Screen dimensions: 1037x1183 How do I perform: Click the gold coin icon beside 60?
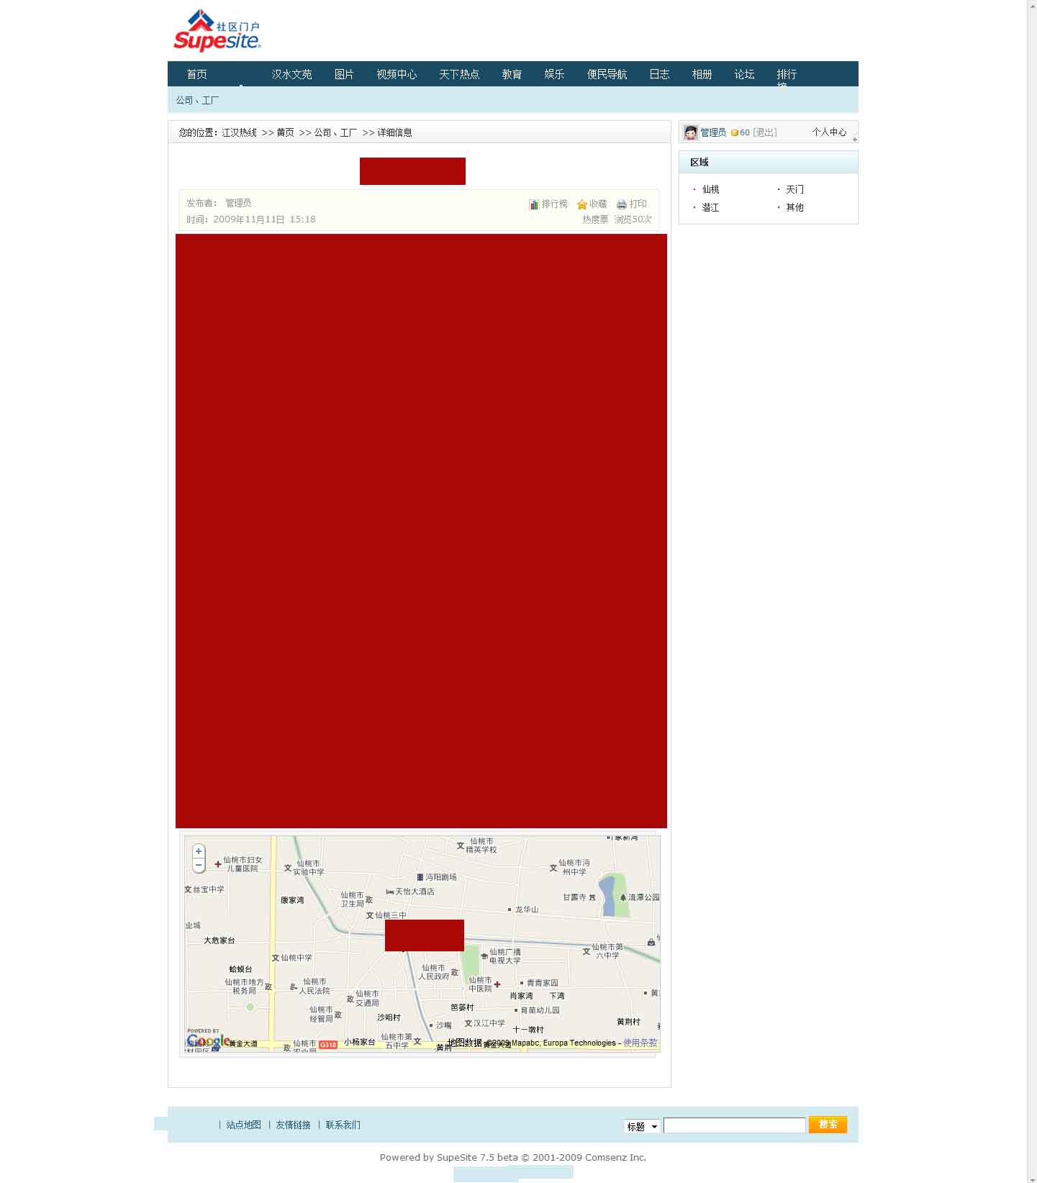coord(734,133)
